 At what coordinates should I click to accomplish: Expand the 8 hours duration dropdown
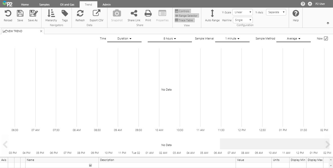pos(170,38)
